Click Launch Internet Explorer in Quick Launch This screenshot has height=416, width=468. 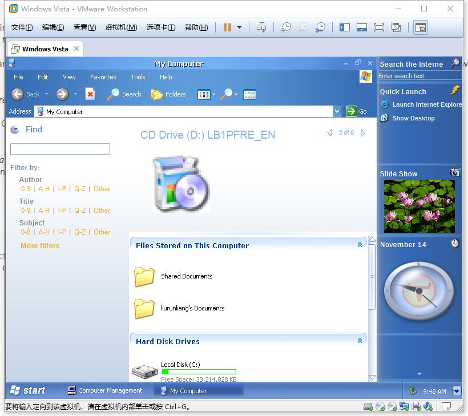[421, 104]
